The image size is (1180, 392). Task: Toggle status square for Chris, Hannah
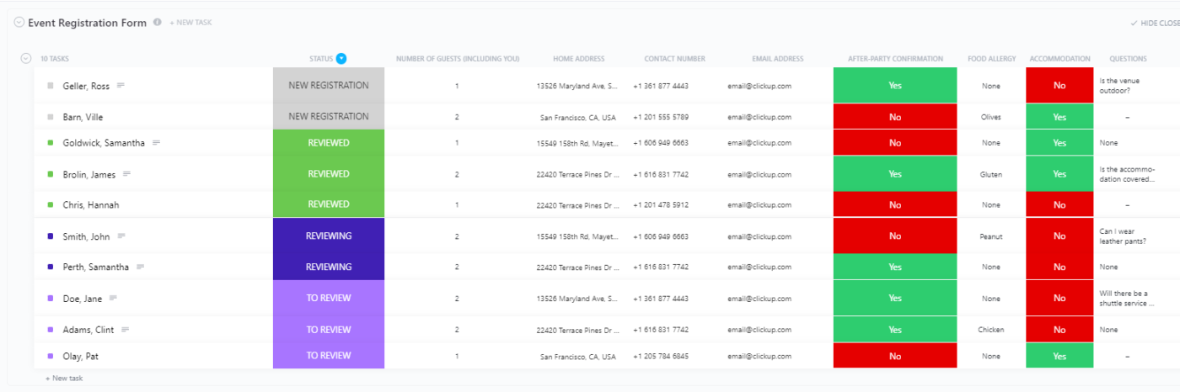pos(51,204)
